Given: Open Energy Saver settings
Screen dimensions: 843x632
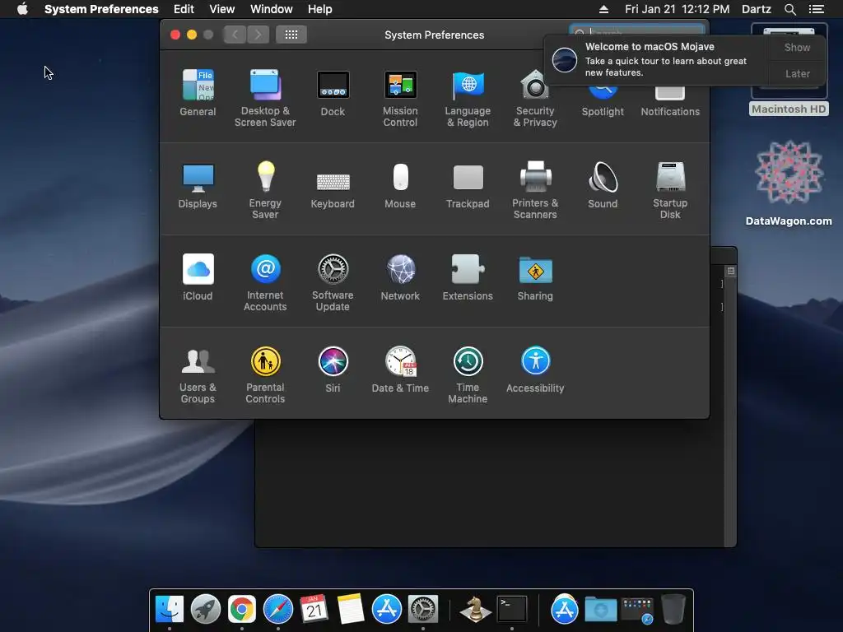Looking at the screenshot, I should (265, 190).
